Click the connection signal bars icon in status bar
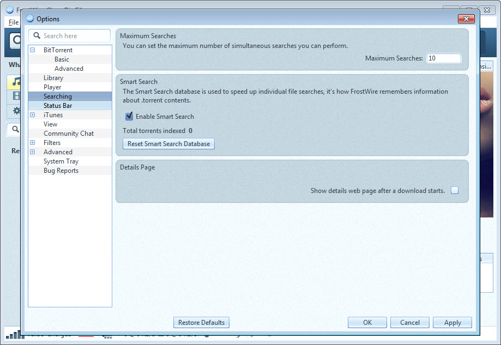The image size is (501, 345). pos(15,335)
